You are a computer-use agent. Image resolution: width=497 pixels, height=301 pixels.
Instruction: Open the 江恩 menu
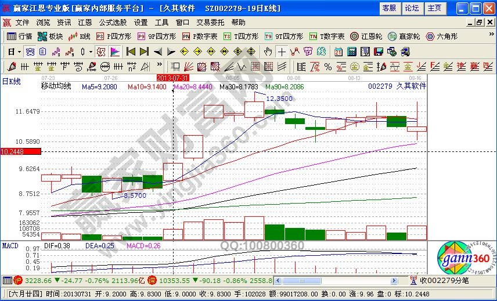(x=85, y=23)
